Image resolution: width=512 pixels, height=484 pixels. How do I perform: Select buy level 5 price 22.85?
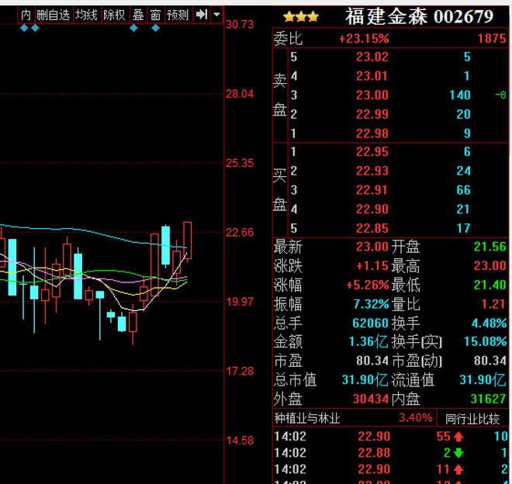372,228
